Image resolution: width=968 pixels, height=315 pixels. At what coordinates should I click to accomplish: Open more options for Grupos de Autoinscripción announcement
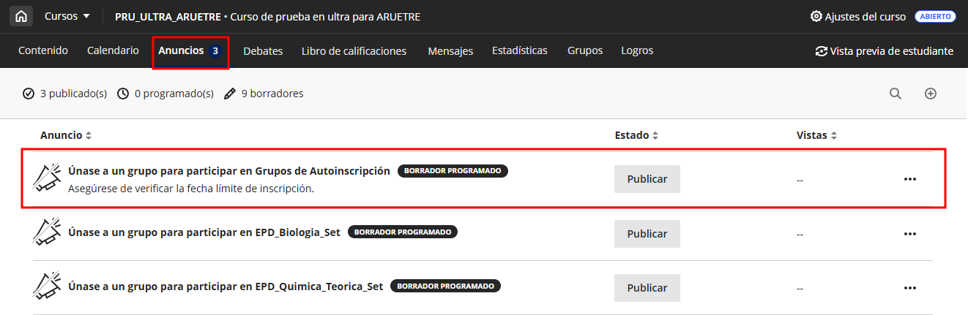[910, 179]
